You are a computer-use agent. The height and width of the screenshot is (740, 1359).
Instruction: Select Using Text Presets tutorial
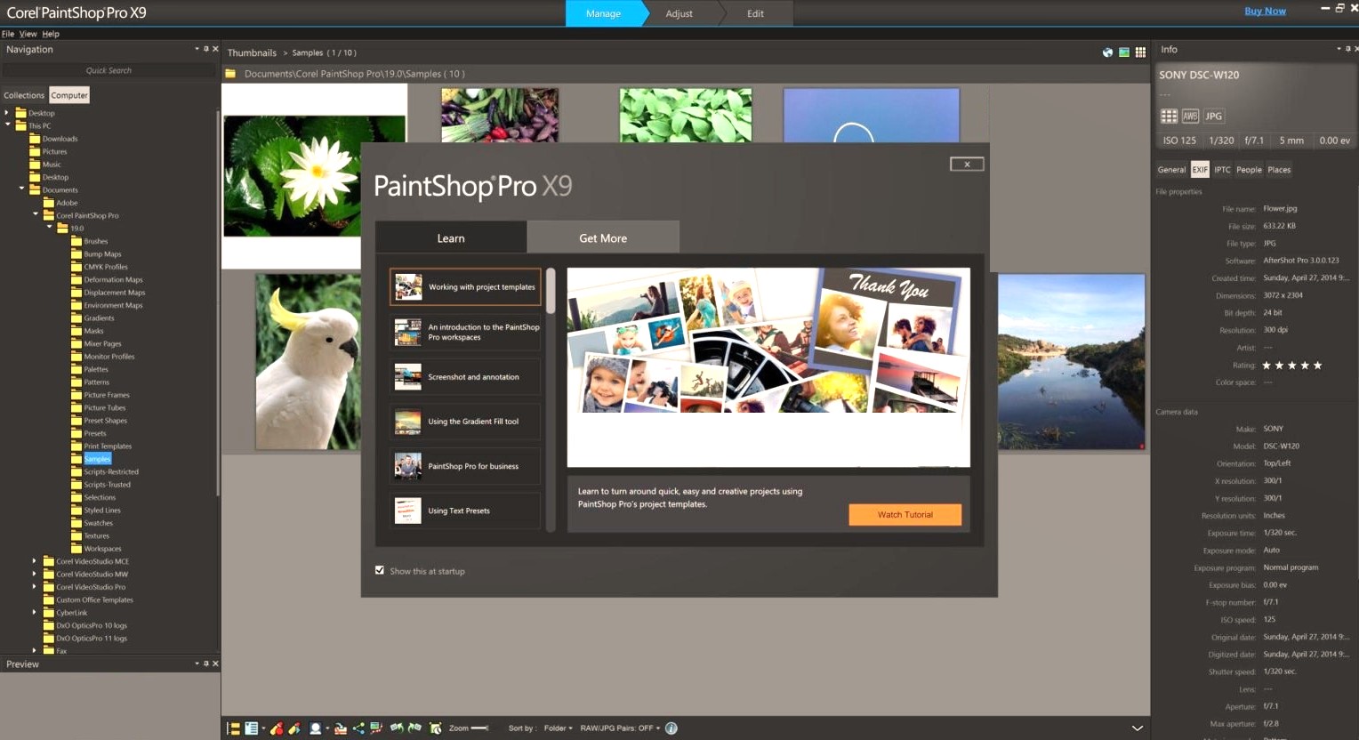tap(465, 511)
